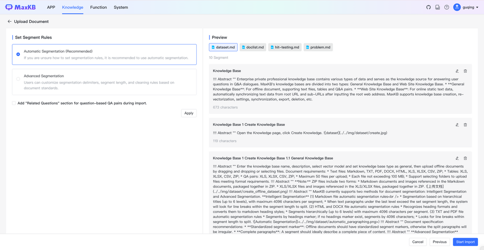Edit the 1.1 General Knowledge Base segment

pos(457,158)
